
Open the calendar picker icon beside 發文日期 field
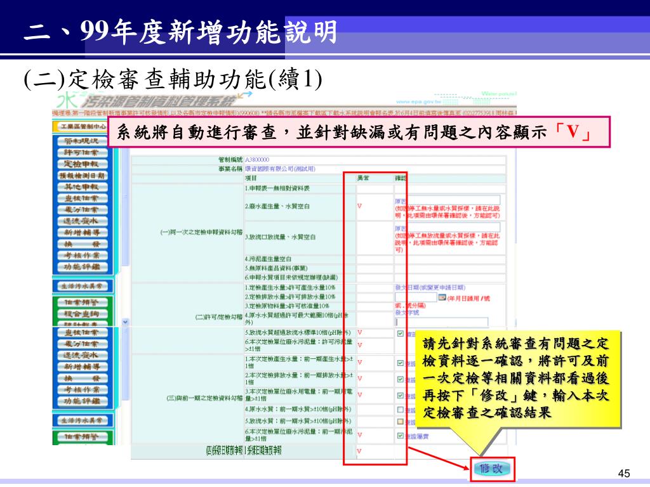[x=442, y=297]
